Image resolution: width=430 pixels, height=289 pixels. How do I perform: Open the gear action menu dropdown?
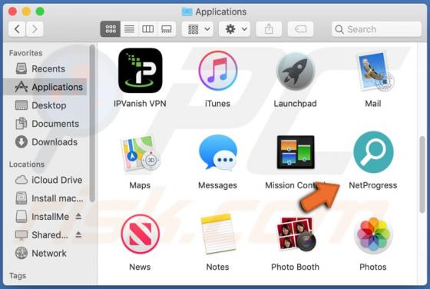pyautogui.click(x=235, y=28)
